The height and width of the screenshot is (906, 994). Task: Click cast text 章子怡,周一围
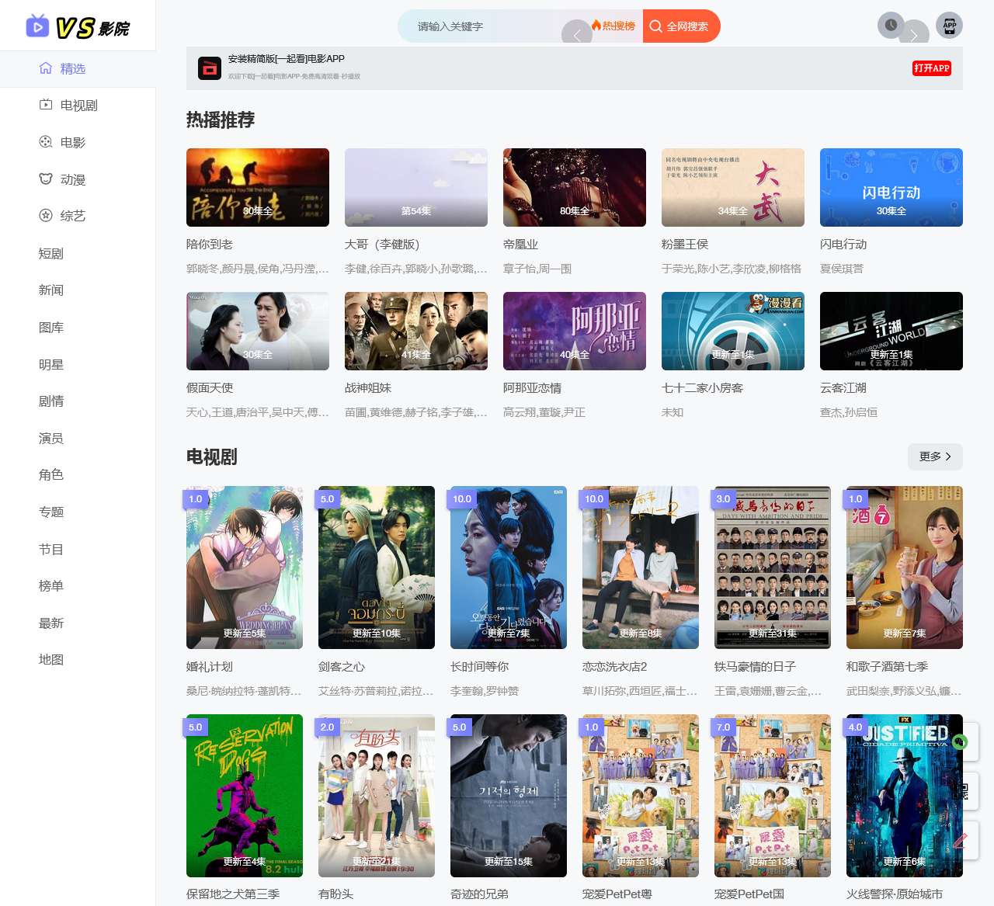click(537, 269)
